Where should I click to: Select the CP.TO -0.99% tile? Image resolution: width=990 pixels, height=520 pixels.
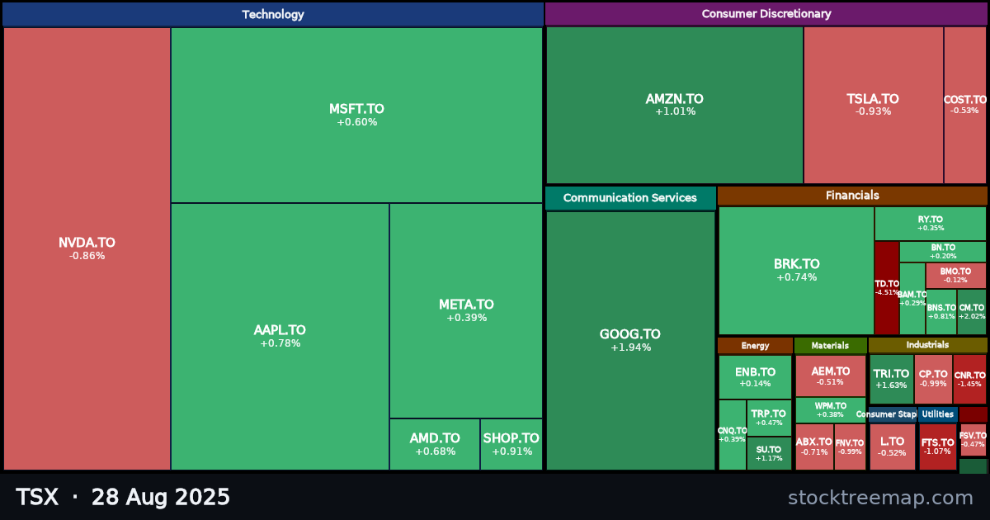pos(934,380)
